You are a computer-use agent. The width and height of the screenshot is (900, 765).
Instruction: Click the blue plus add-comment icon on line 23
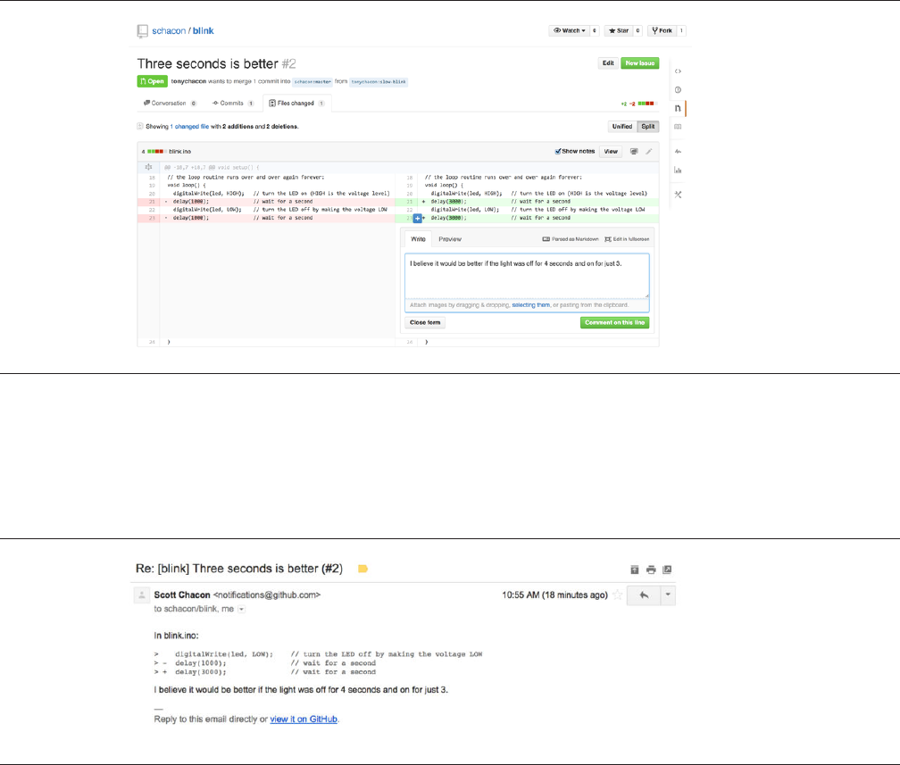(x=417, y=218)
